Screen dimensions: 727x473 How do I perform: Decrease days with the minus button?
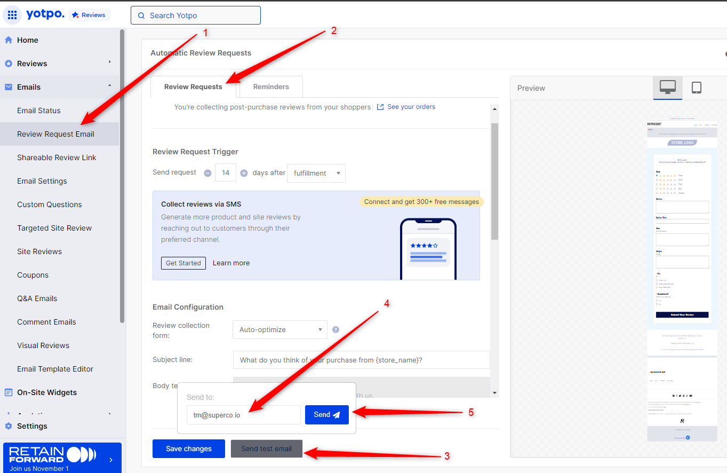pos(207,173)
